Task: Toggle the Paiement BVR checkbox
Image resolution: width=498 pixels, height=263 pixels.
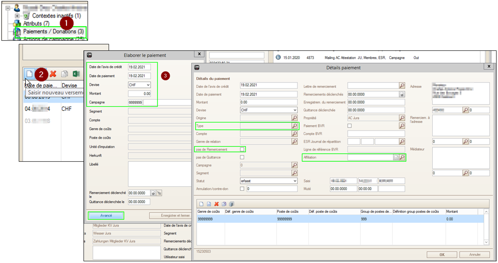Action: point(350,126)
